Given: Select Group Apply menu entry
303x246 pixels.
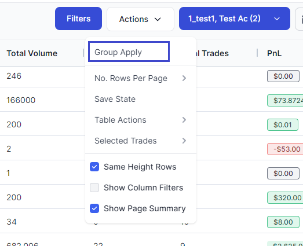Looking at the screenshot, I should tap(129, 52).
